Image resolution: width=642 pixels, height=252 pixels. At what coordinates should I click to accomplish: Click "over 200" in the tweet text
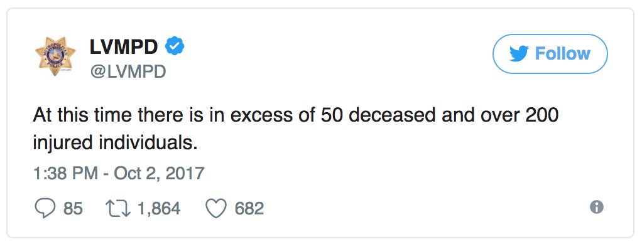pos(509,118)
